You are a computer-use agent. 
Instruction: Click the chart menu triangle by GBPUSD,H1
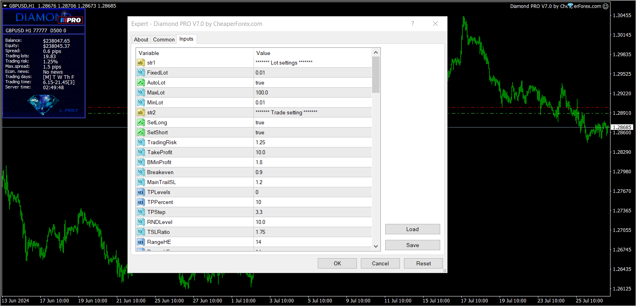[5, 6]
